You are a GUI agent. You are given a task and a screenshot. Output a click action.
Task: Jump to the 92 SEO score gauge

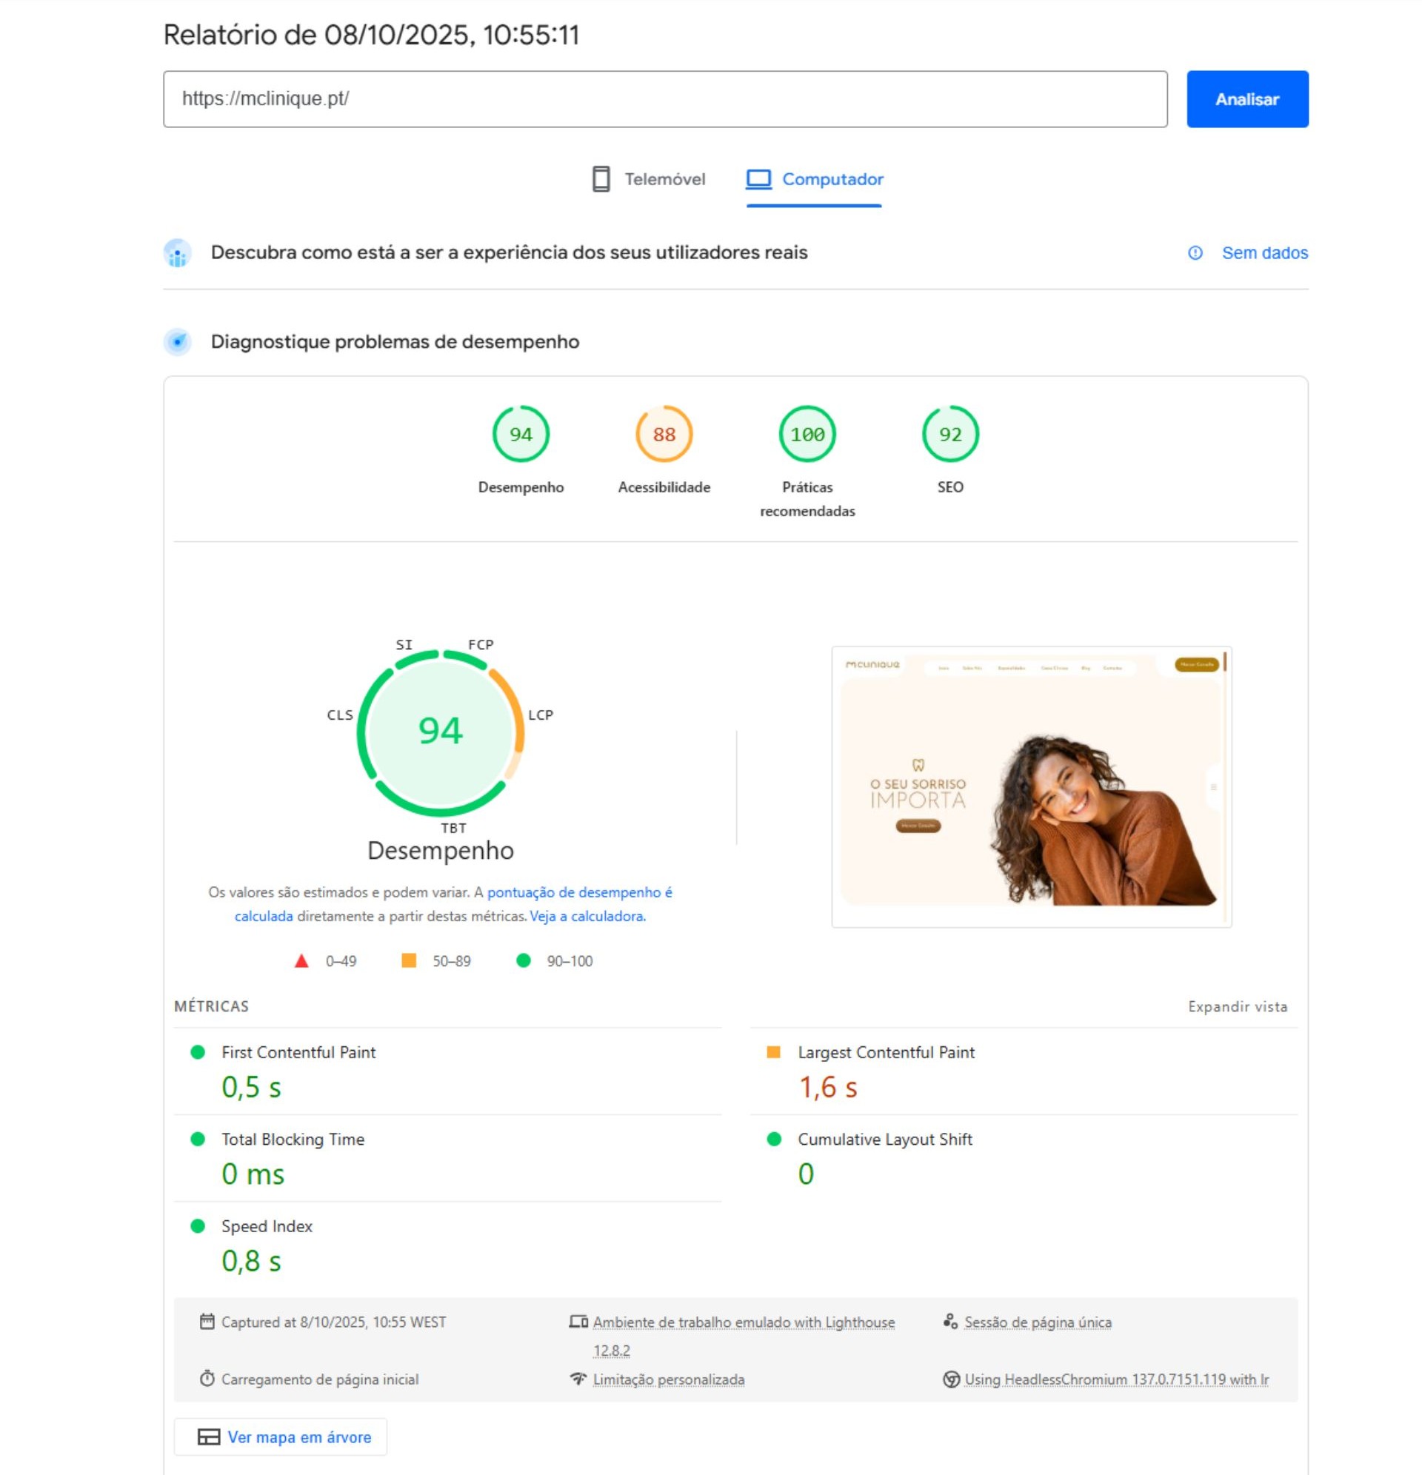950,434
